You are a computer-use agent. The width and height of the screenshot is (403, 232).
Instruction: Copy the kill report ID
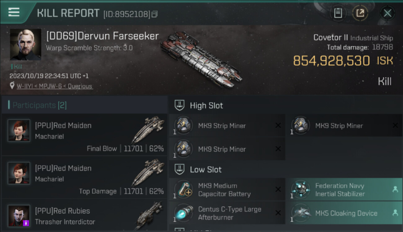pyautogui.click(x=154, y=14)
